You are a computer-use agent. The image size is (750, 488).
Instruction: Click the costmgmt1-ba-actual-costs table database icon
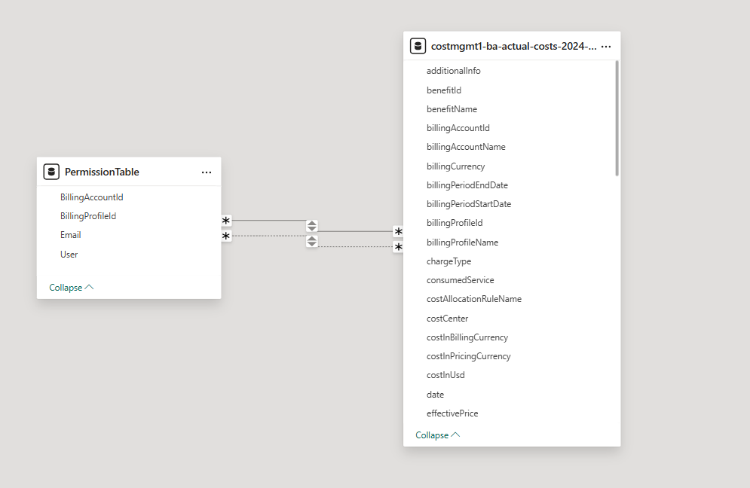[x=418, y=46]
